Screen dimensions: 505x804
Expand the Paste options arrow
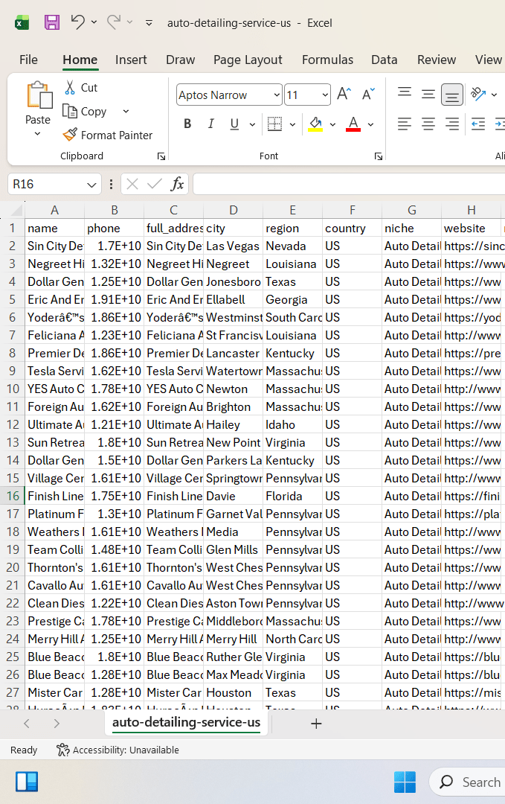pyautogui.click(x=37, y=134)
